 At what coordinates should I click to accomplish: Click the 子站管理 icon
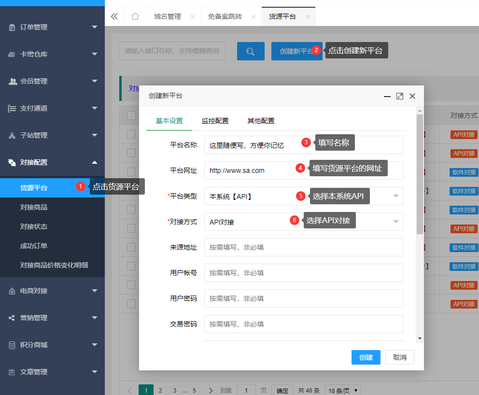(12, 136)
